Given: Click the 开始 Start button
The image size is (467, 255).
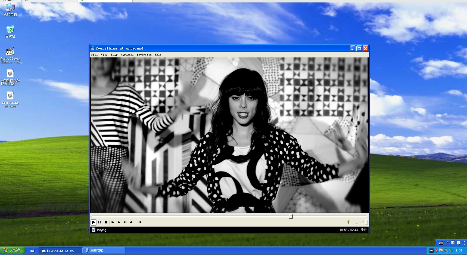Looking at the screenshot, I should click(13, 250).
